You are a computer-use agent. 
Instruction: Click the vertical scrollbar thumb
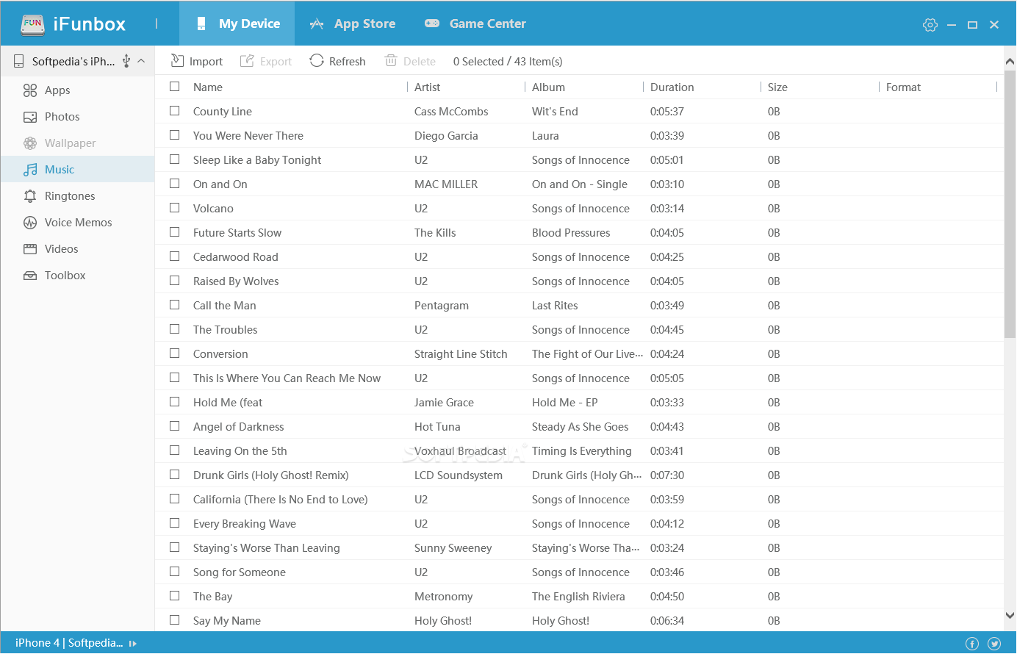pos(1010,204)
